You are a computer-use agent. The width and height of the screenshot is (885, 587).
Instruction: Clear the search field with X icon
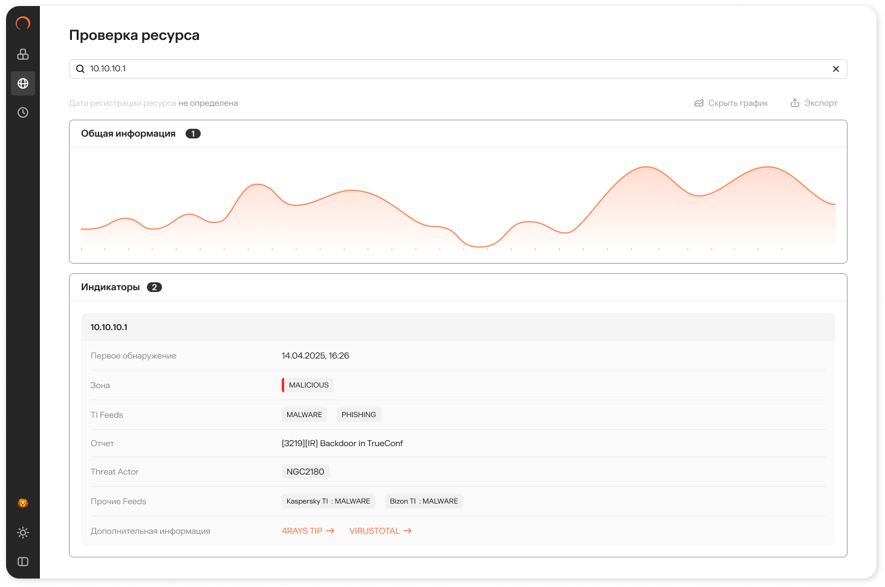click(x=836, y=69)
